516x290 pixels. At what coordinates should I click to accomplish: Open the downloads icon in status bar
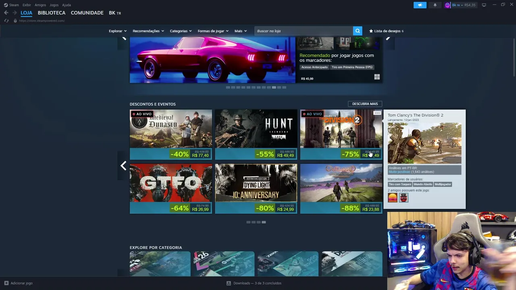click(229, 283)
